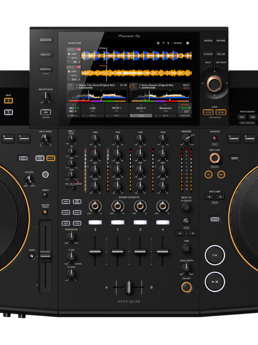Image resolution: width=258 pixels, height=345 pixels.
Task: Select MIC 1 FX assign tab
Action: pos(73,116)
